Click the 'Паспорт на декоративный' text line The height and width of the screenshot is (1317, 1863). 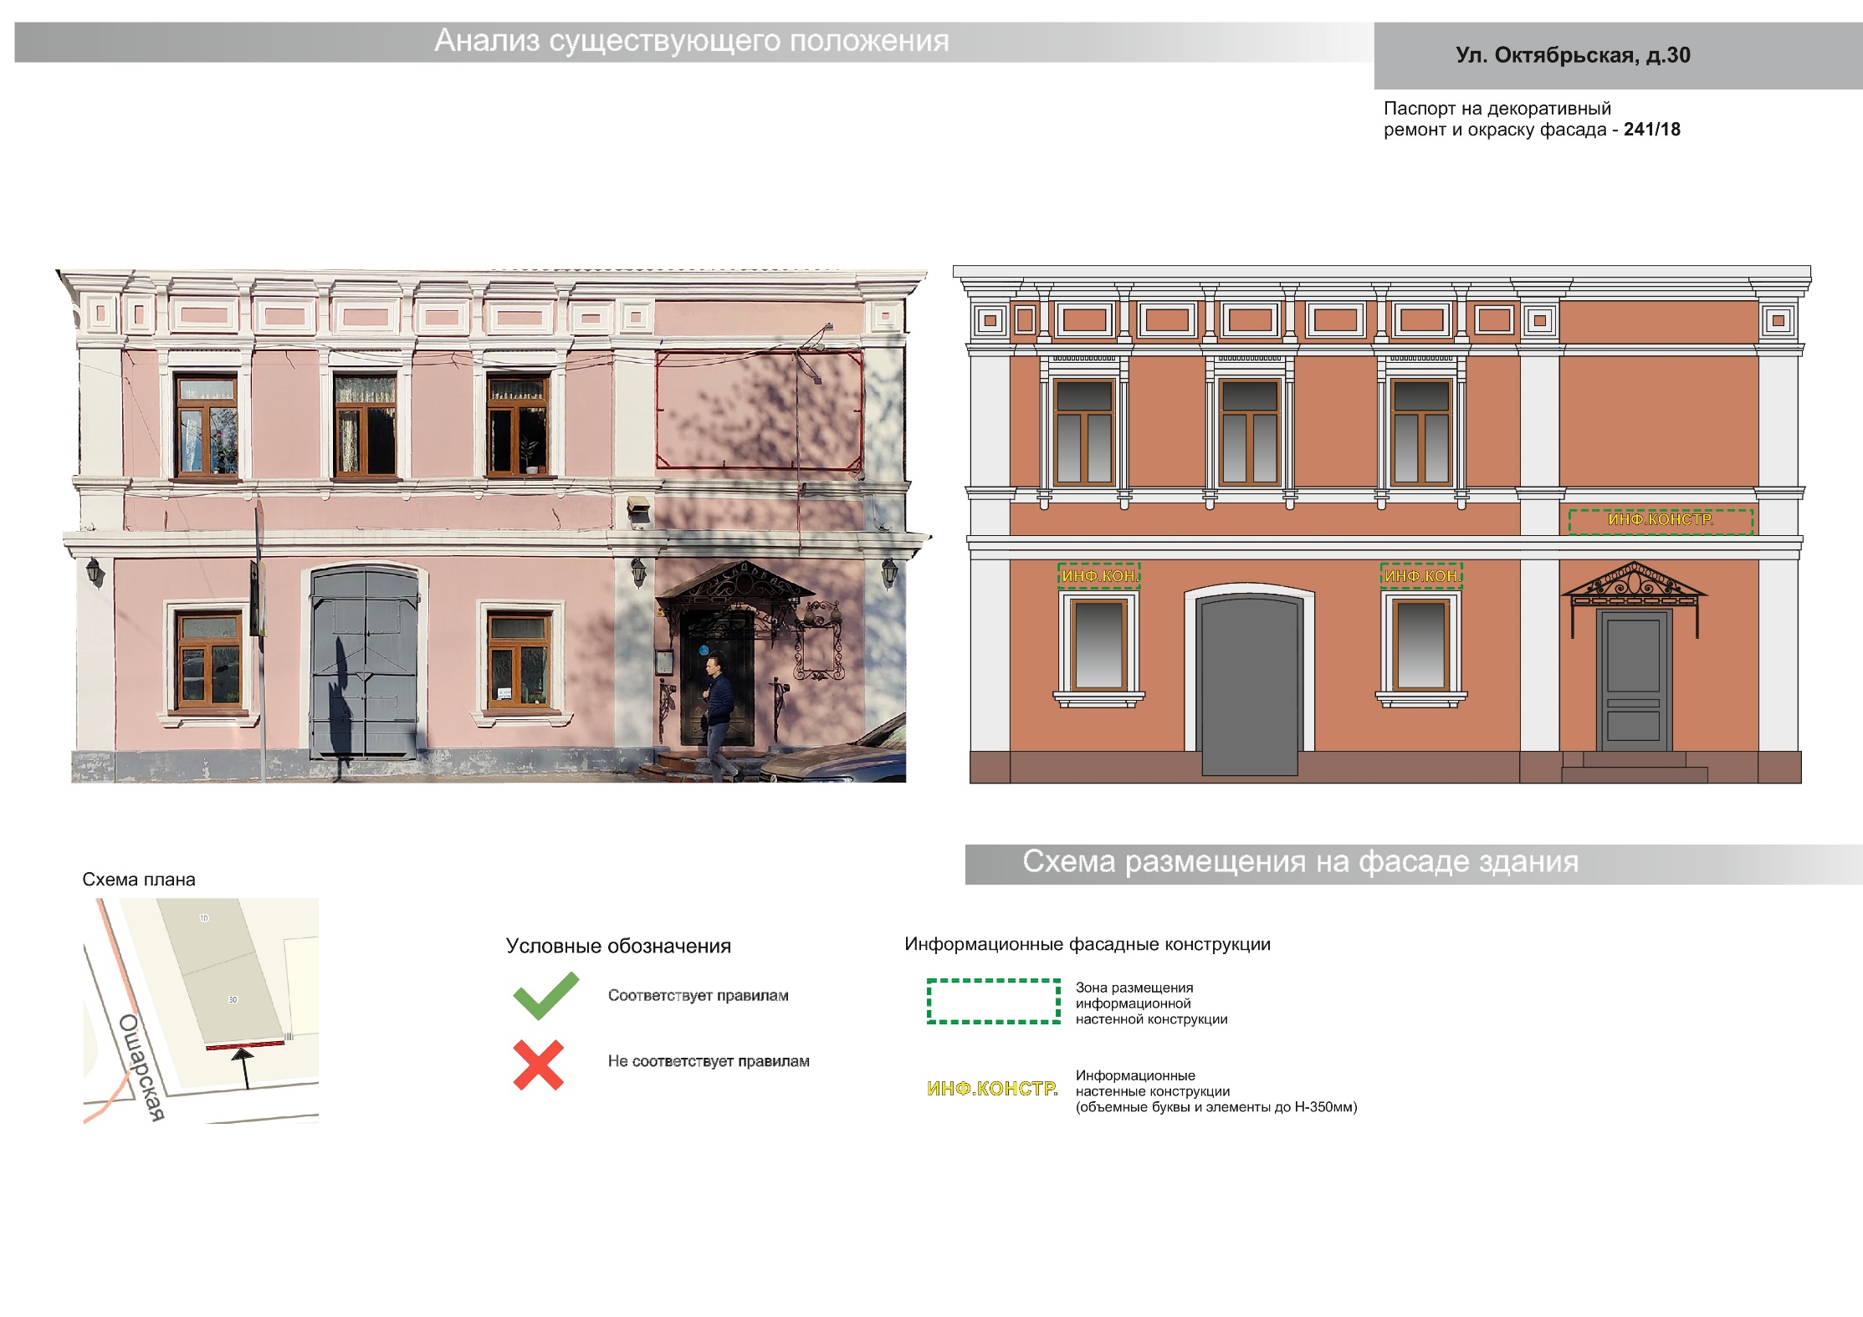[x=1497, y=108]
